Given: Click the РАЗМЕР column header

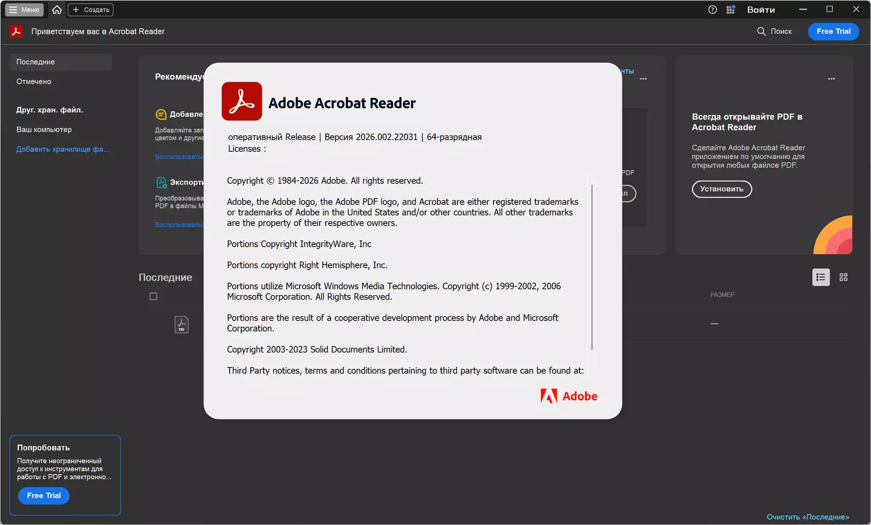Looking at the screenshot, I should point(722,295).
